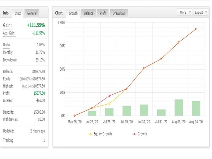The image size is (212, 159).
Task: Select the Jul 27 growth data point
Action: (x=92, y=108)
